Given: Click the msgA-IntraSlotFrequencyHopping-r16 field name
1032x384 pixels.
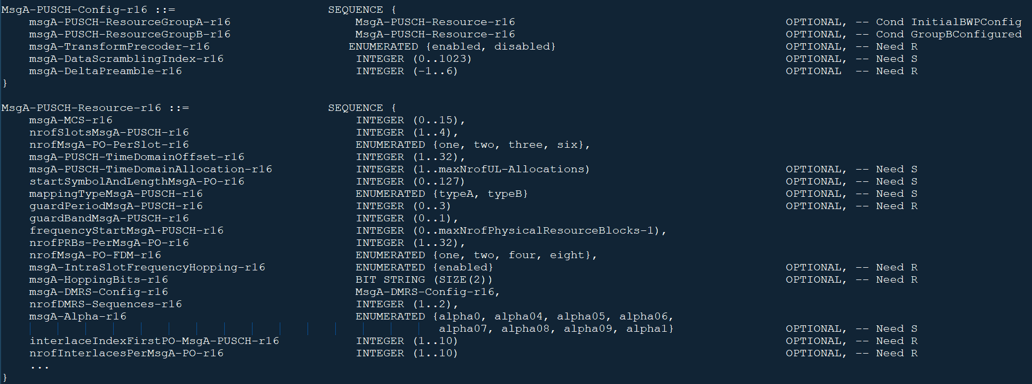Looking at the screenshot, I should (x=147, y=267).
